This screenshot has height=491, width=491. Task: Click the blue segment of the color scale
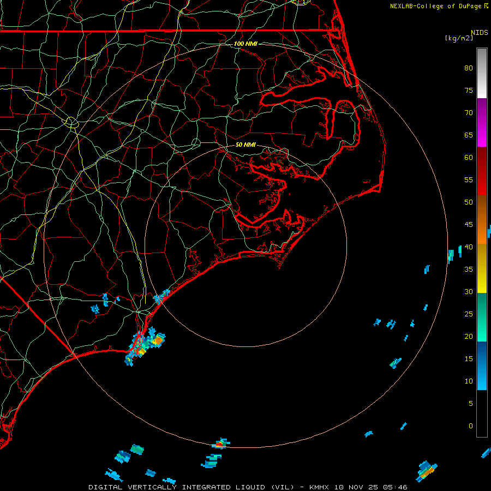click(482, 366)
